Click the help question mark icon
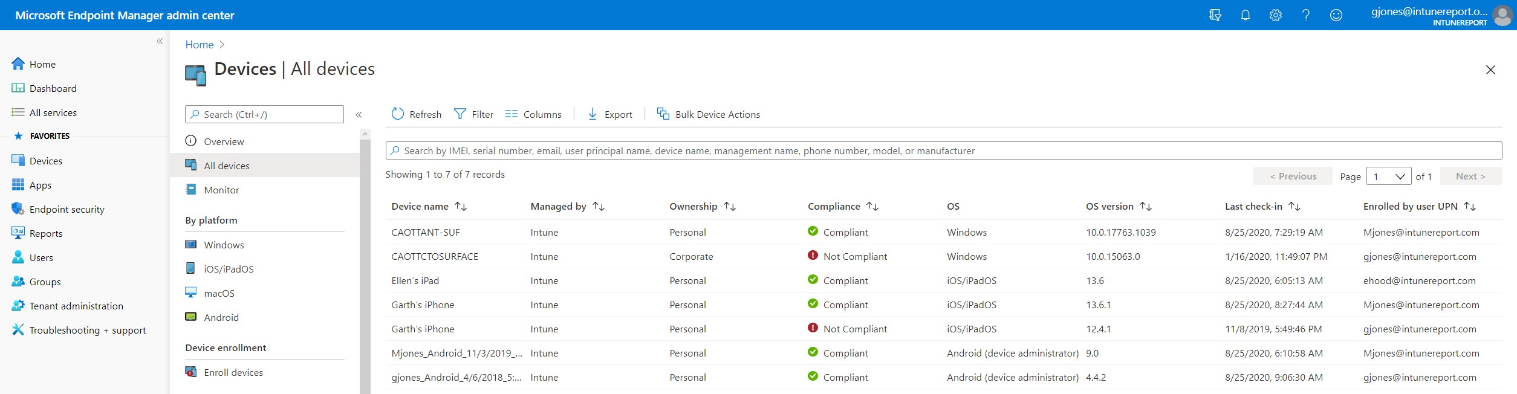The image size is (1517, 394). [x=1305, y=15]
